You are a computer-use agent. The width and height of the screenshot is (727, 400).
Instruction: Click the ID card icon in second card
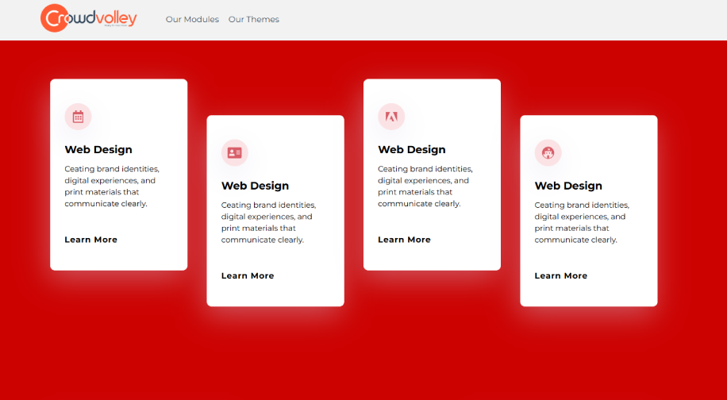pyautogui.click(x=234, y=152)
